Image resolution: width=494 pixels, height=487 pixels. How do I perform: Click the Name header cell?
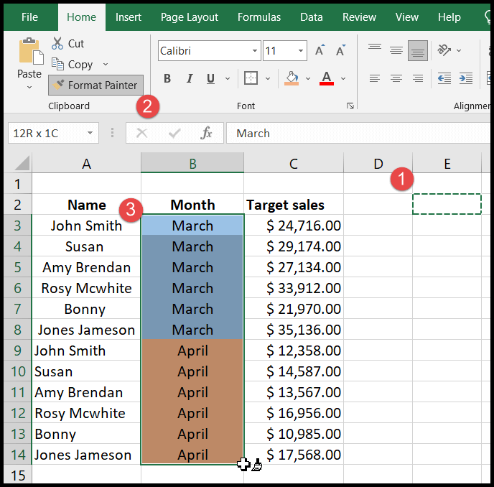(86, 205)
